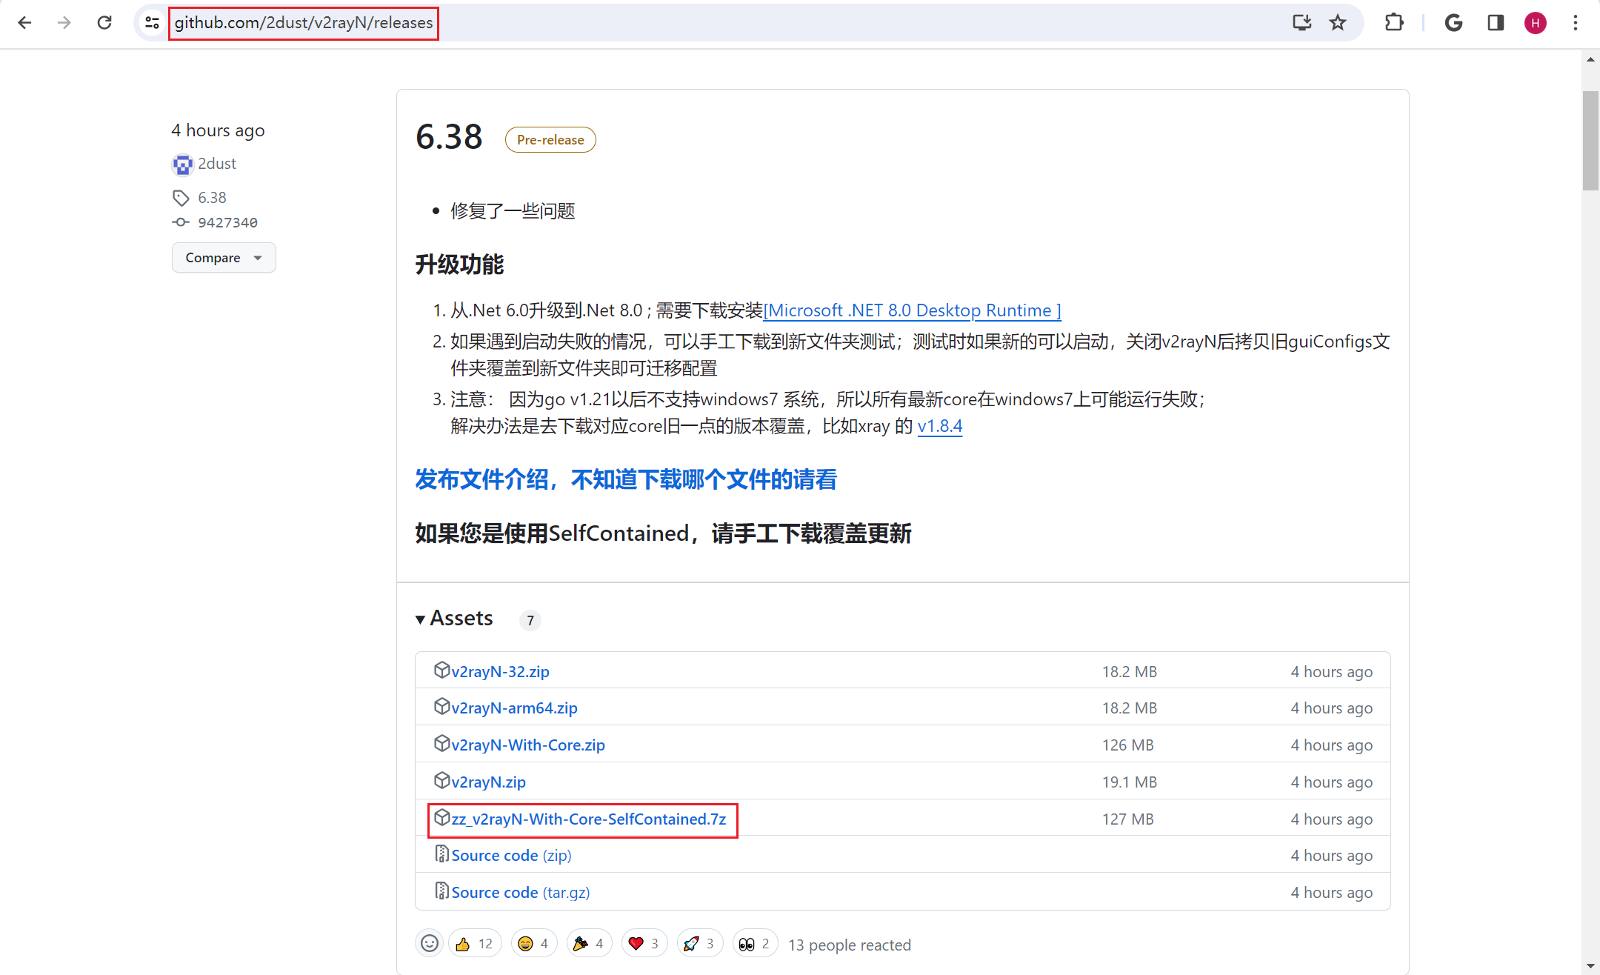Reload the current page
The image size is (1600, 975).
pyautogui.click(x=104, y=23)
